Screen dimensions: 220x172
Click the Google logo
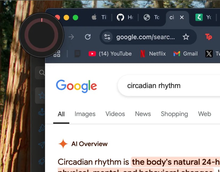pyautogui.click(x=76, y=86)
